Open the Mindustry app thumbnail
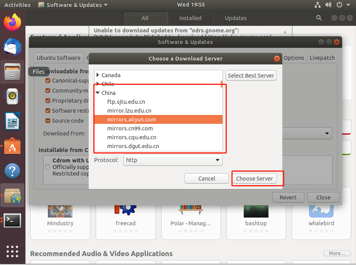This screenshot has height=265, width=356. (x=60, y=211)
